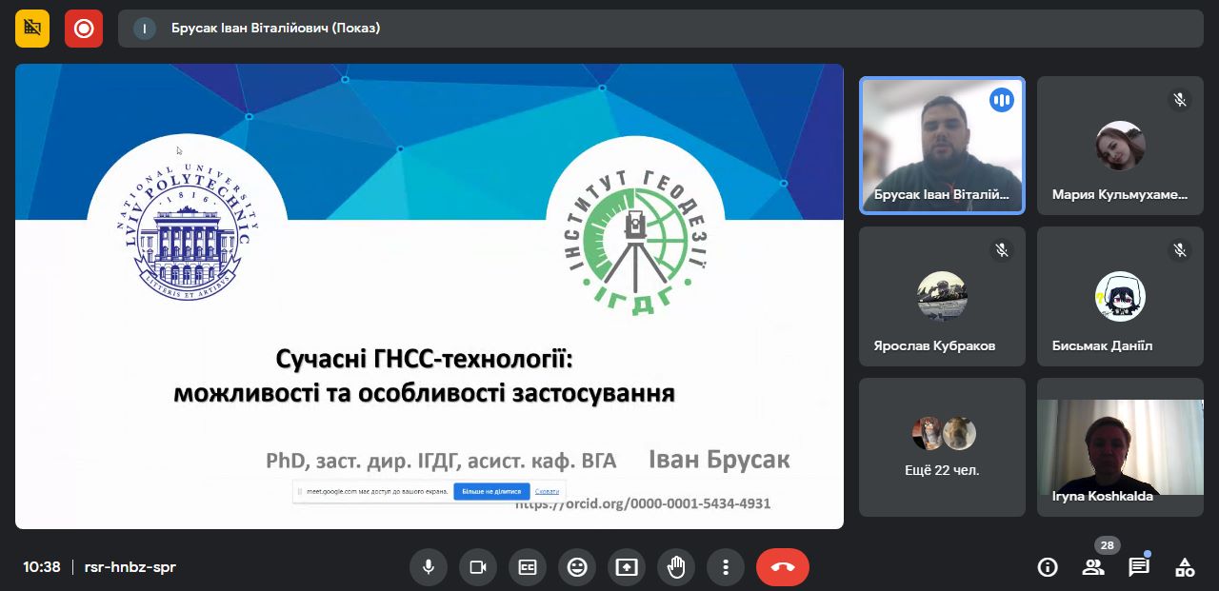Click the 10:38 clock in the bottom bar
1219x591 pixels.
click(42, 567)
